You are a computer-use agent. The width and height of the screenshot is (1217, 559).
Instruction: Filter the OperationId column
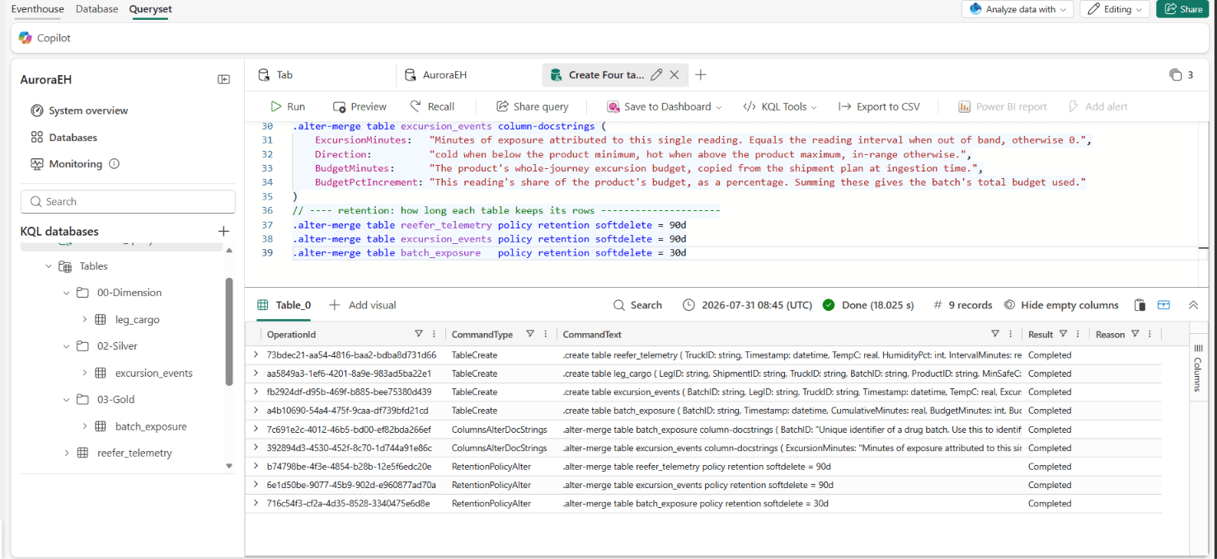(x=419, y=334)
